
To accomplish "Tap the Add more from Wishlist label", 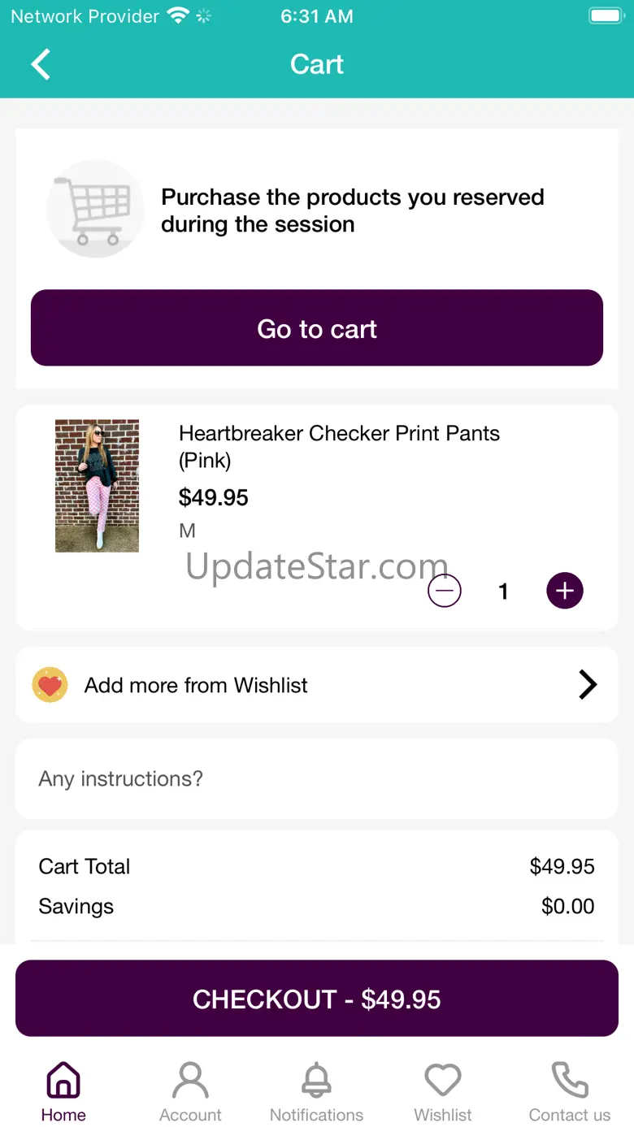I will (x=196, y=685).
